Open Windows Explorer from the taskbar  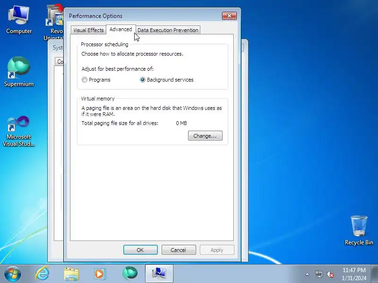click(71, 274)
